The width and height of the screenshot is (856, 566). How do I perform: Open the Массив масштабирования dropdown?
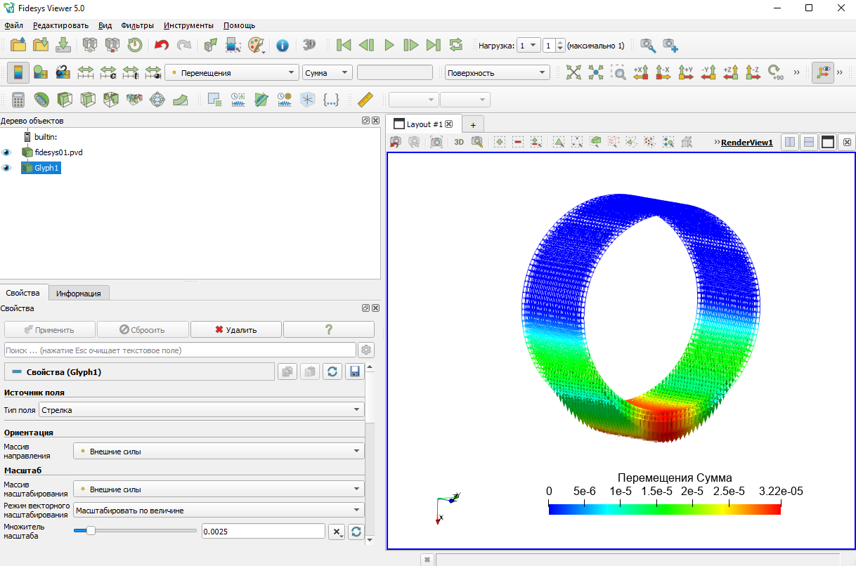coord(219,489)
